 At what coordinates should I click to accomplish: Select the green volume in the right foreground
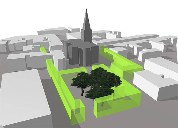(119, 104)
